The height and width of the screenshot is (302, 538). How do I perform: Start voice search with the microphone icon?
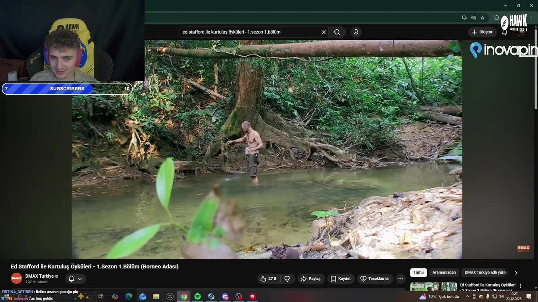pyautogui.click(x=356, y=32)
